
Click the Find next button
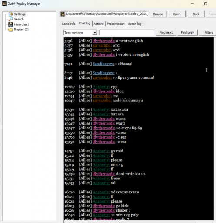[x=166, y=32]
